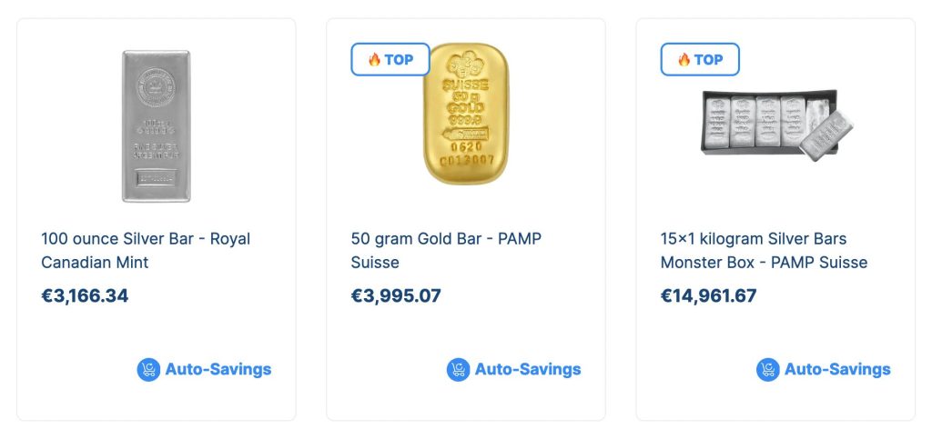Click the TOP label on the PAMP gold bar card
Image resolution: width=932 pixels, height=439 pixels.
point(399,60)
